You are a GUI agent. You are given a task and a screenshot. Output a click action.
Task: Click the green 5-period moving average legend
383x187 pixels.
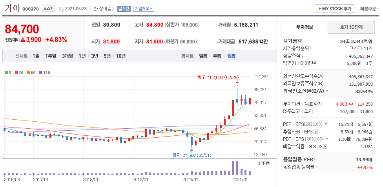[x=8, y=72]
